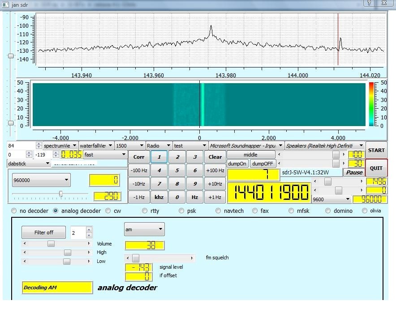Click the Corr keypad button
The image size is (396, 313).
point(139,157)
